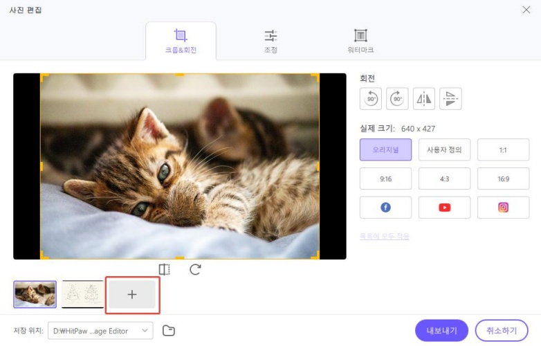Rotate image 90 degrees clockwise

pyautogui.click(x=397, y=99)
